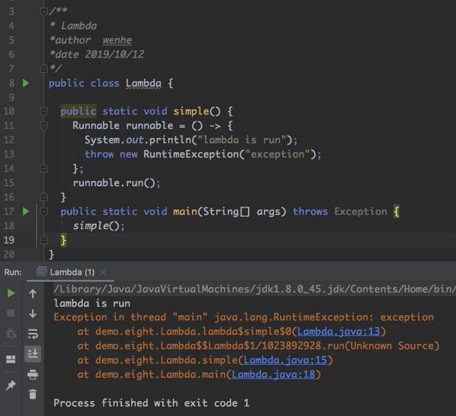Click line number 19 in the gutter
The width and height of the screenshot is (456, 416).
click(x=9, y=240)
